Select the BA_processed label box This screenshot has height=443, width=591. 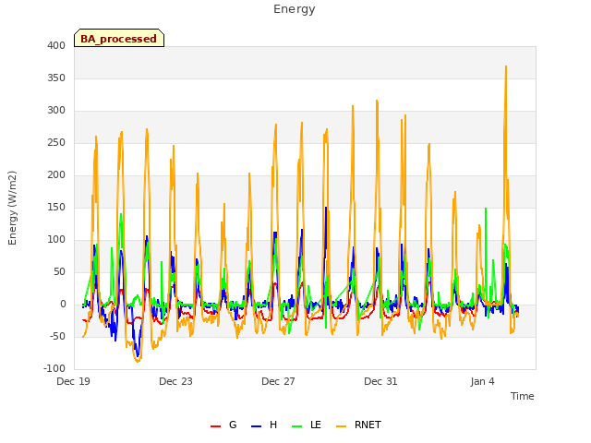pyautogui.click(x=119, y=38)
